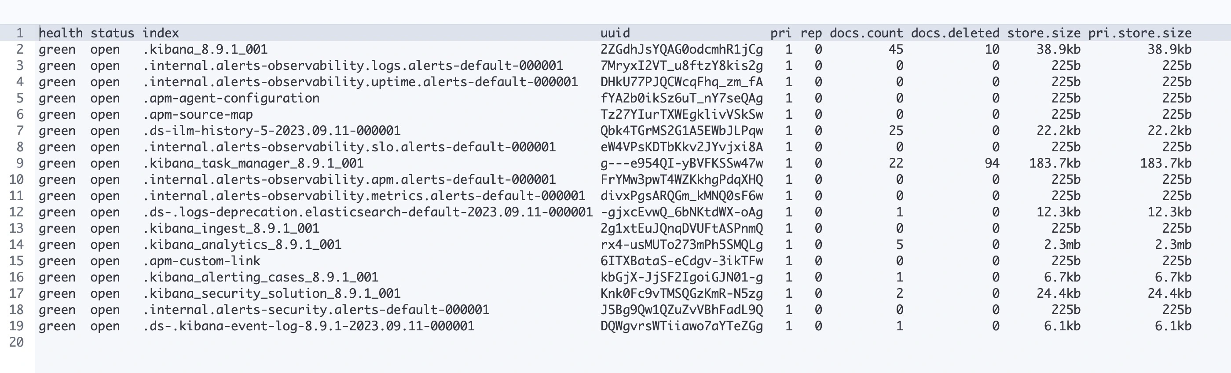1231x373 pixels.
Task: Click the '.apm-custom-link' index name
Action: [202, 261]
